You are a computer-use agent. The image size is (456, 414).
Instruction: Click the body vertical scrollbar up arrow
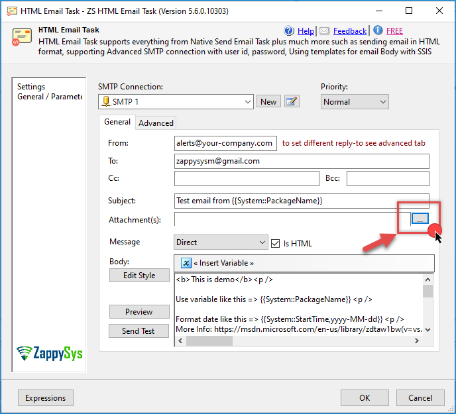(427, 280)
